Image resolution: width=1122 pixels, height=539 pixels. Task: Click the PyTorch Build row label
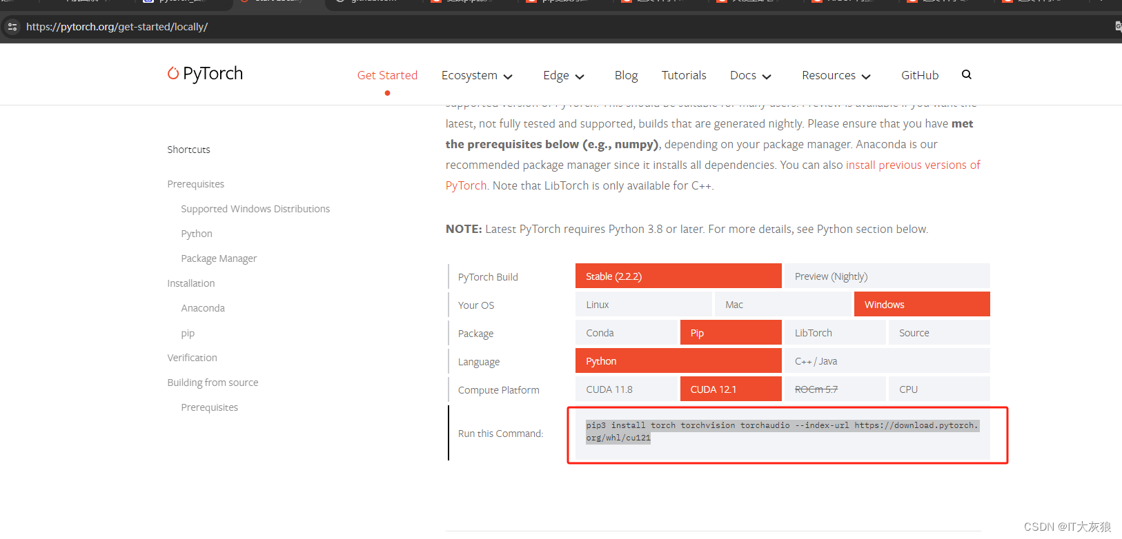coord(488,277)
